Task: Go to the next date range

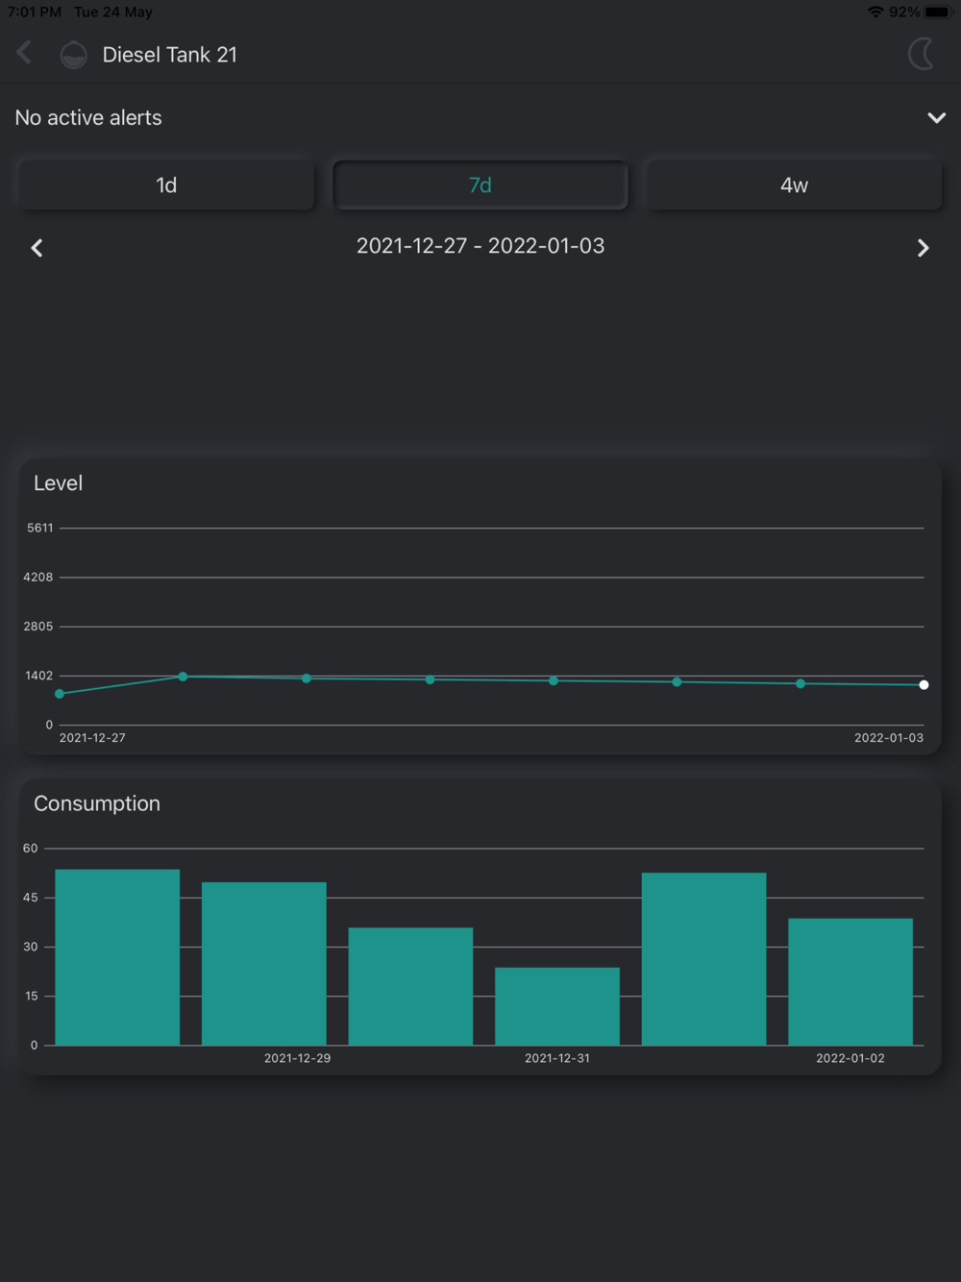Action: coord(923,248)
